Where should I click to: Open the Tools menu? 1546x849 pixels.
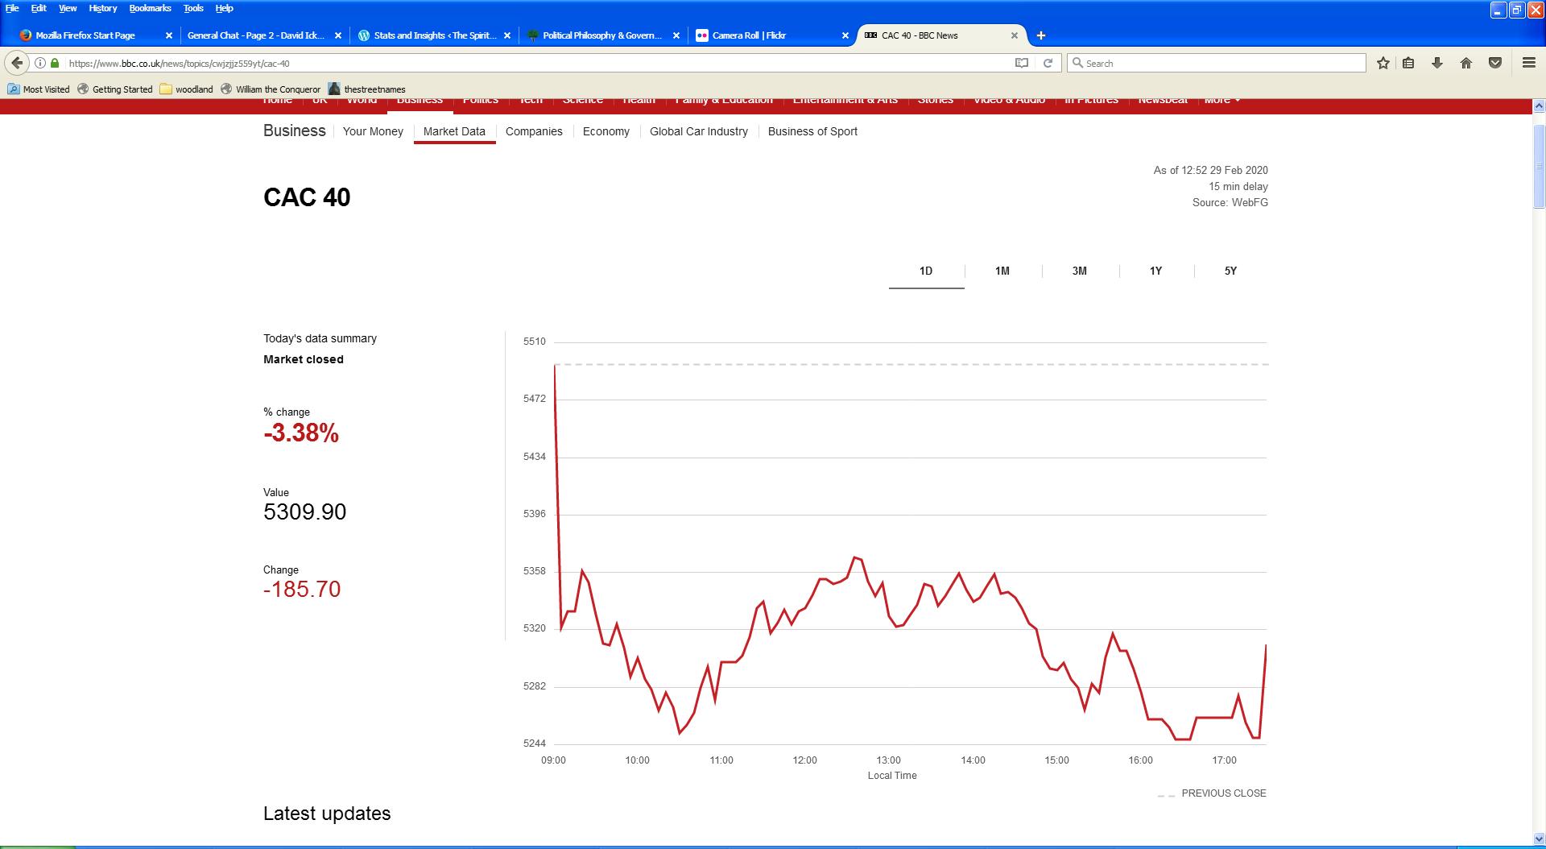193,8
